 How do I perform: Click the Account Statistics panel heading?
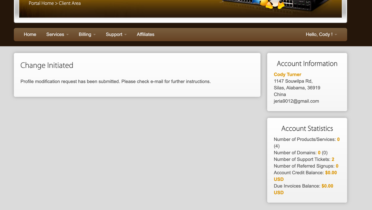(x=307, y=129)
